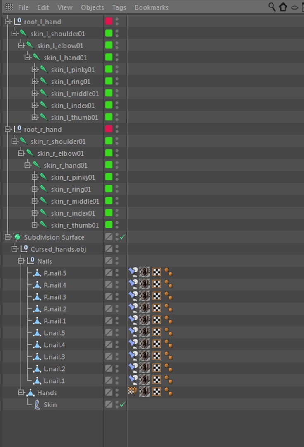This screenshot has height=447, width=304.
Task: Click the polygon icon of Hands object
Action: pos(31,392)
